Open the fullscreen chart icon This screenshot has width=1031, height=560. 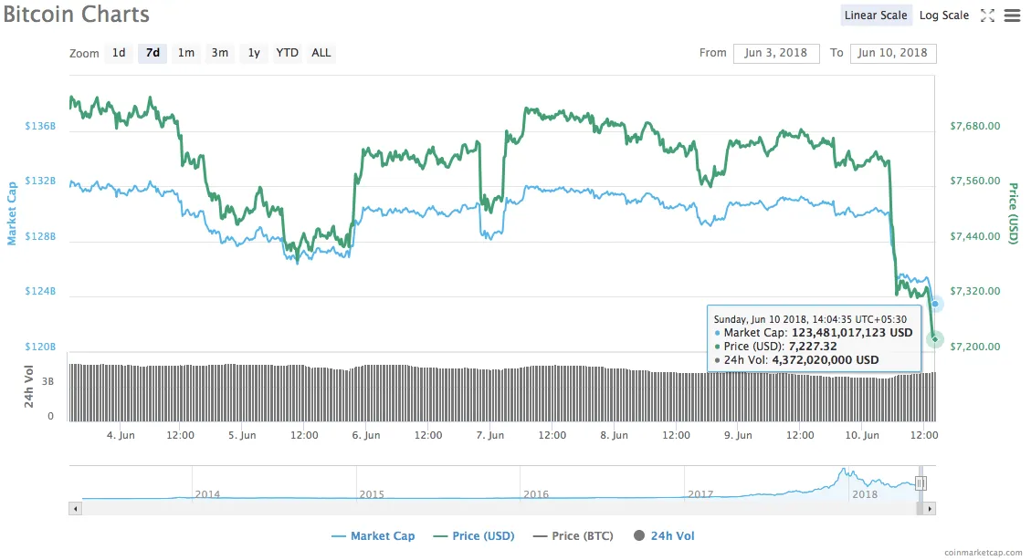[x=987, y=16]
